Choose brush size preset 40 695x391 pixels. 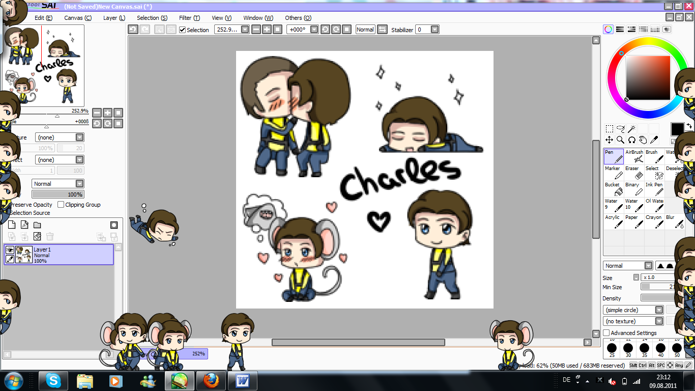(x=661, y=349)
